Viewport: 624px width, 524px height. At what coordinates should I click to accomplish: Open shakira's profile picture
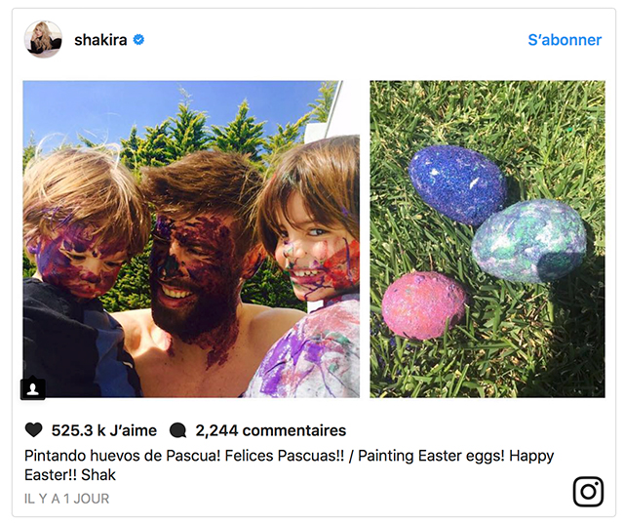(x=43, y=39)
